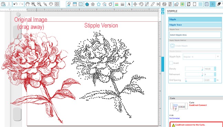Click the Drag Zoom icon
The image size is (223, 127).
[x=51, y=4]
